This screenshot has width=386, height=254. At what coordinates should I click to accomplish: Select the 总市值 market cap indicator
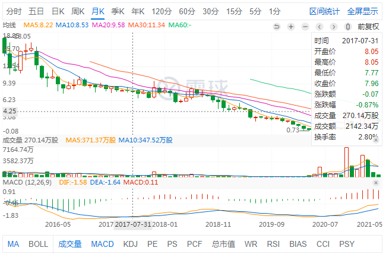click(223, 244)
